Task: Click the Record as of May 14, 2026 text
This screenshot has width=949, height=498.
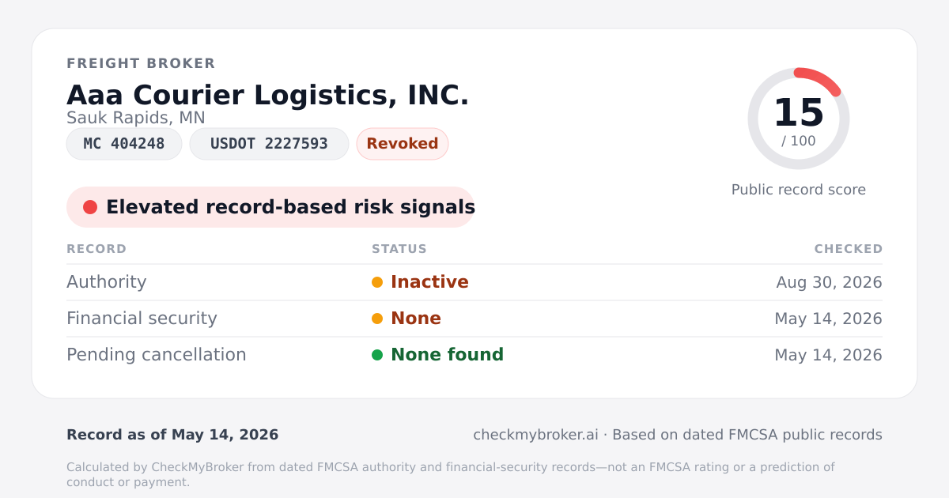Action: point(172,435)
